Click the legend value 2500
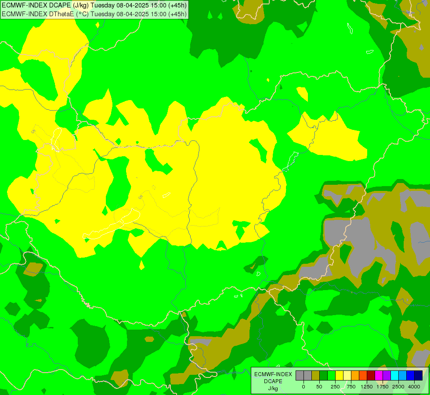Screen dimensions: 430x395 click(398, 387)
